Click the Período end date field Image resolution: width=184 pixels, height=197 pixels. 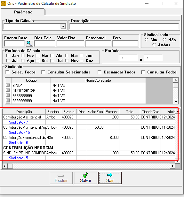pos(153,58)
